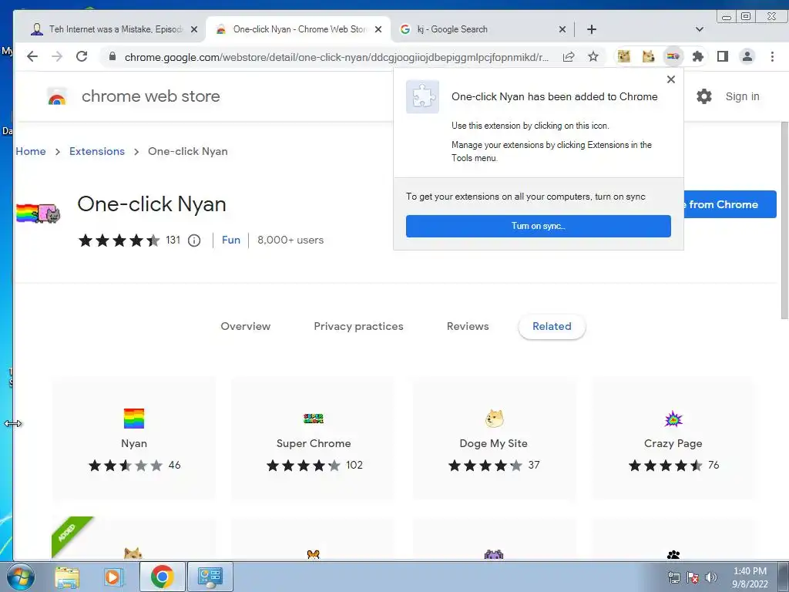Viewport: 789px width, 592px height.
Task: Click Turn on sync button
Action: click(538, 226)
